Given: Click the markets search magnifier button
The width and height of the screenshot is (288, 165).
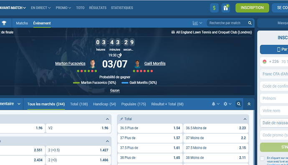Looking at the screenshot, I should (239, 104).
